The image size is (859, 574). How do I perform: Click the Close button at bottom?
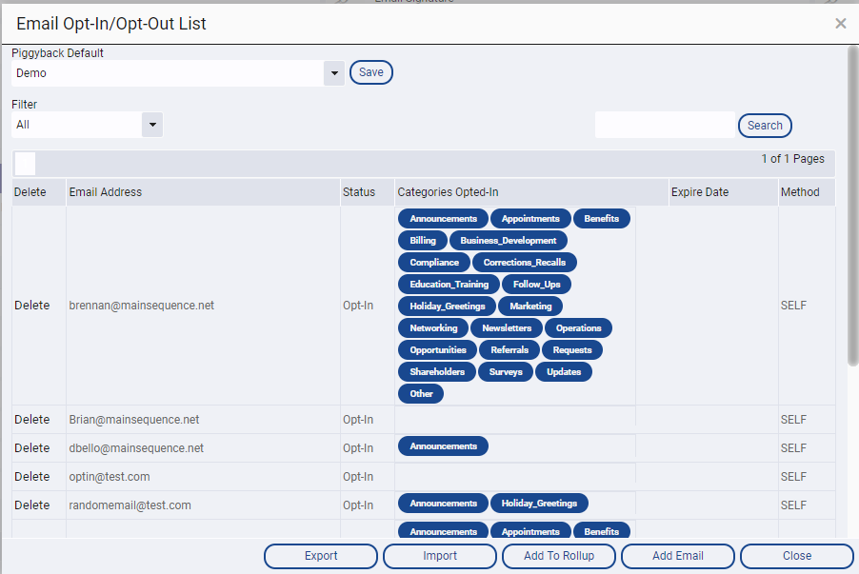pos(797,556)
